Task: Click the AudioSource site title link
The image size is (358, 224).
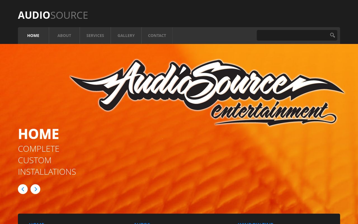Action: (53, 15)
